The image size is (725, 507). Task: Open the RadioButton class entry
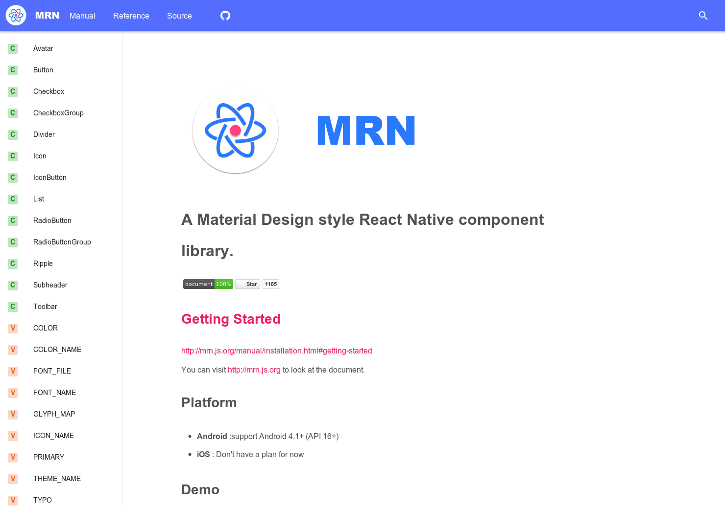pos(52,220)
